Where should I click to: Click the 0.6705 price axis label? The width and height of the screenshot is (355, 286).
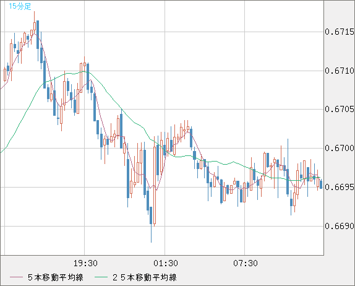click(340, 109)
